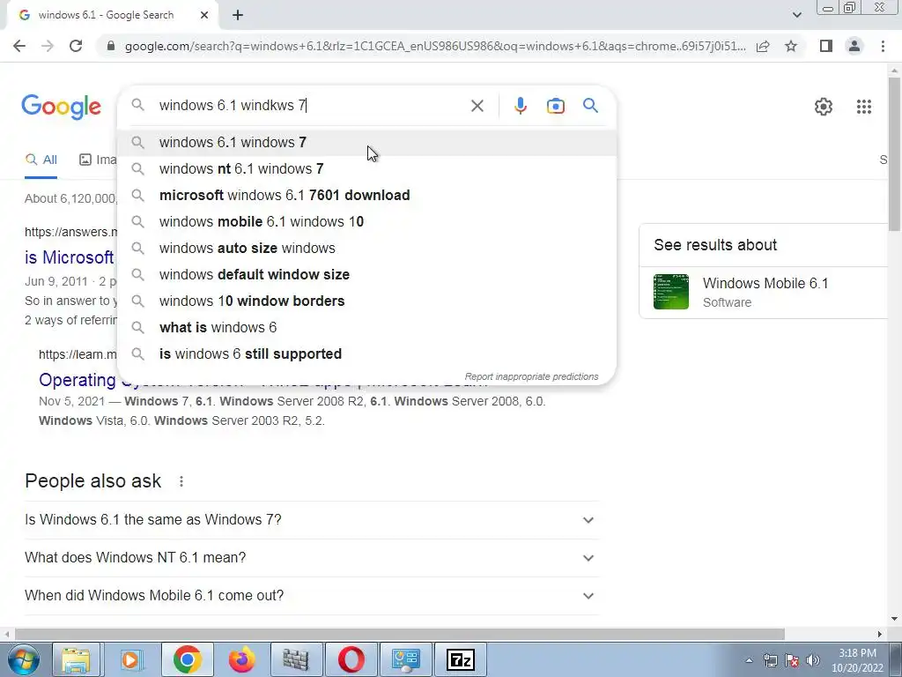Open the firewall brick wall taskbar icon
This screenshot has width=902, height=677.
point(296,659)
